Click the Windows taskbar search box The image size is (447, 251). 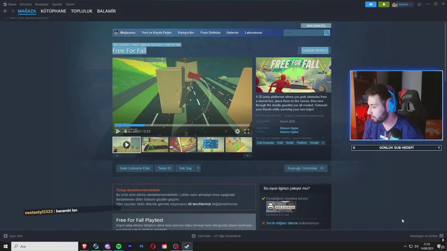click(45, 246)
